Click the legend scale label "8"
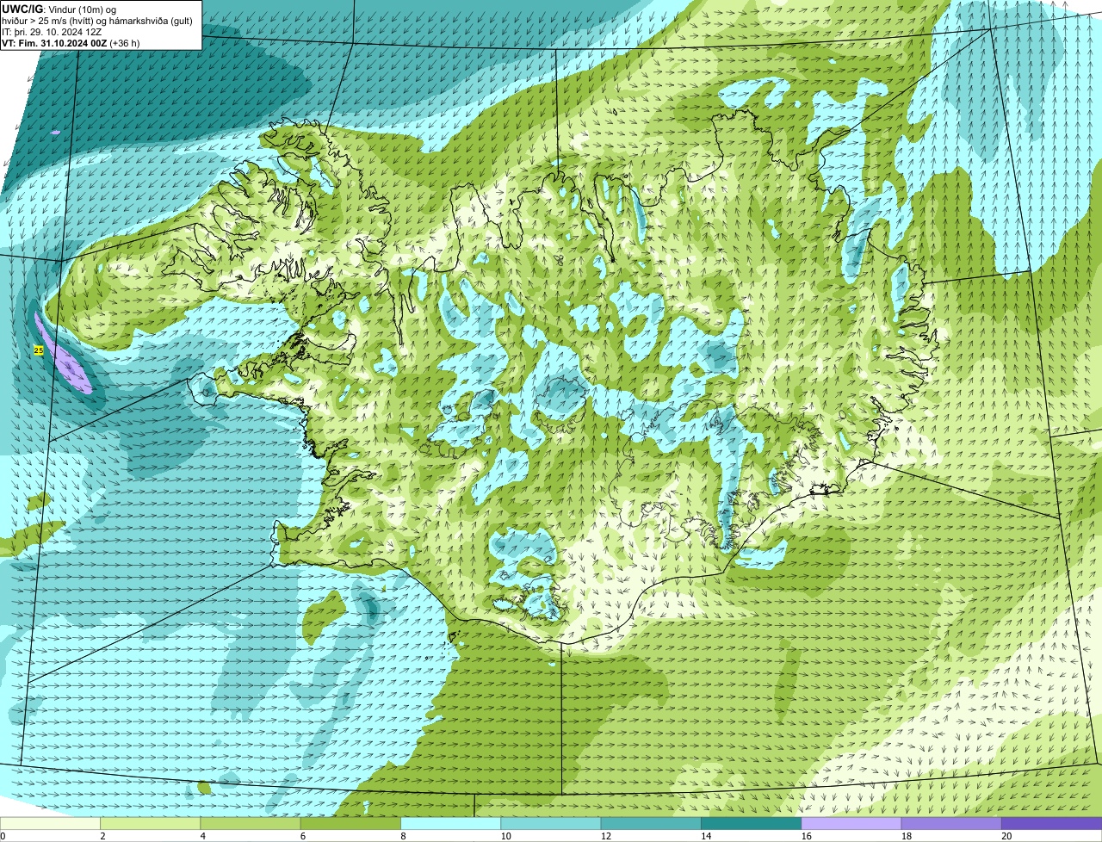 [x=402, y=836]
